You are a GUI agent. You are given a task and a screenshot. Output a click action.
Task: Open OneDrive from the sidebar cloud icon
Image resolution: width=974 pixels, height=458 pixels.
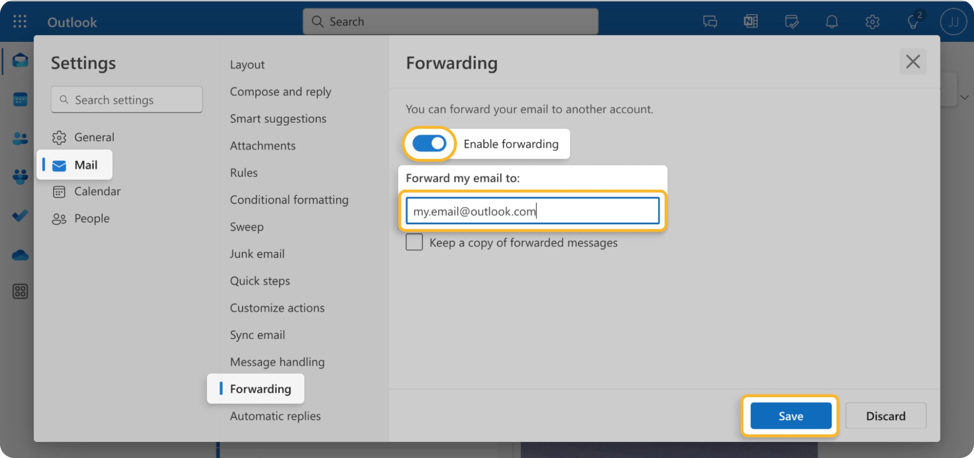(20, 255)
